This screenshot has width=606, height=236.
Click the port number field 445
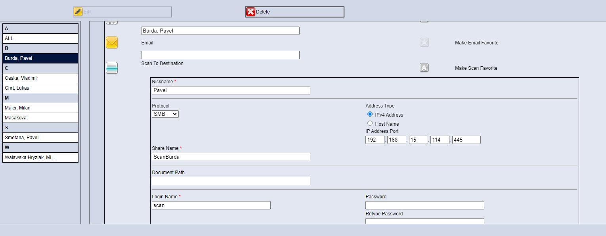coord(466,140)
